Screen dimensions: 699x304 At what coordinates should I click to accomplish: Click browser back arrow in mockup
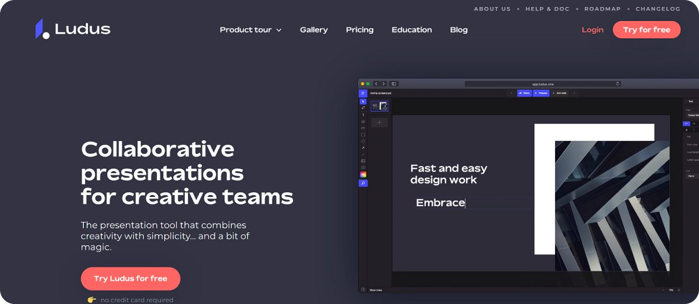pos(376,84)
